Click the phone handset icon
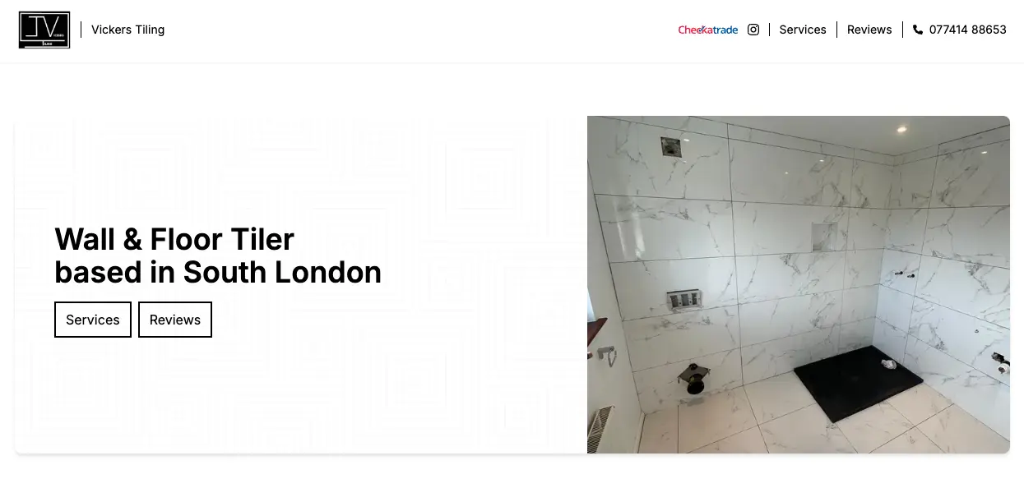This screenshot has height=488, width=1024. [x=918, y=30]
